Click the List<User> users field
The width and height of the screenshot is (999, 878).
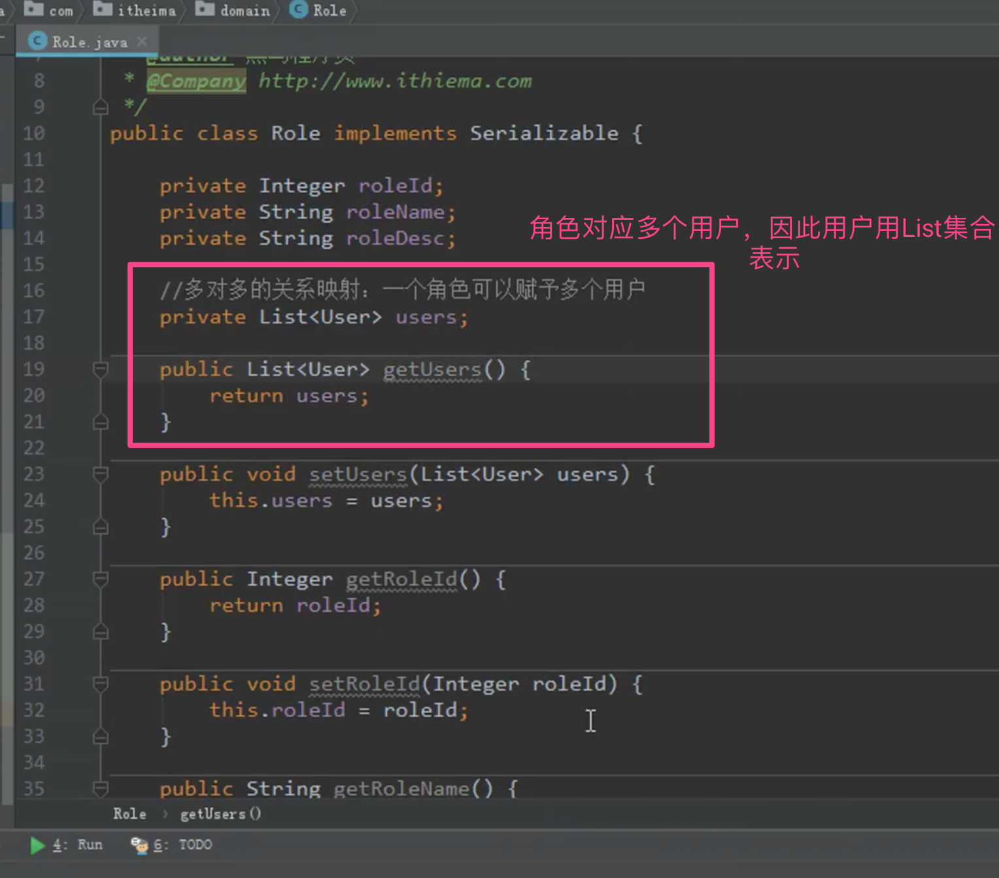(314, 317)
